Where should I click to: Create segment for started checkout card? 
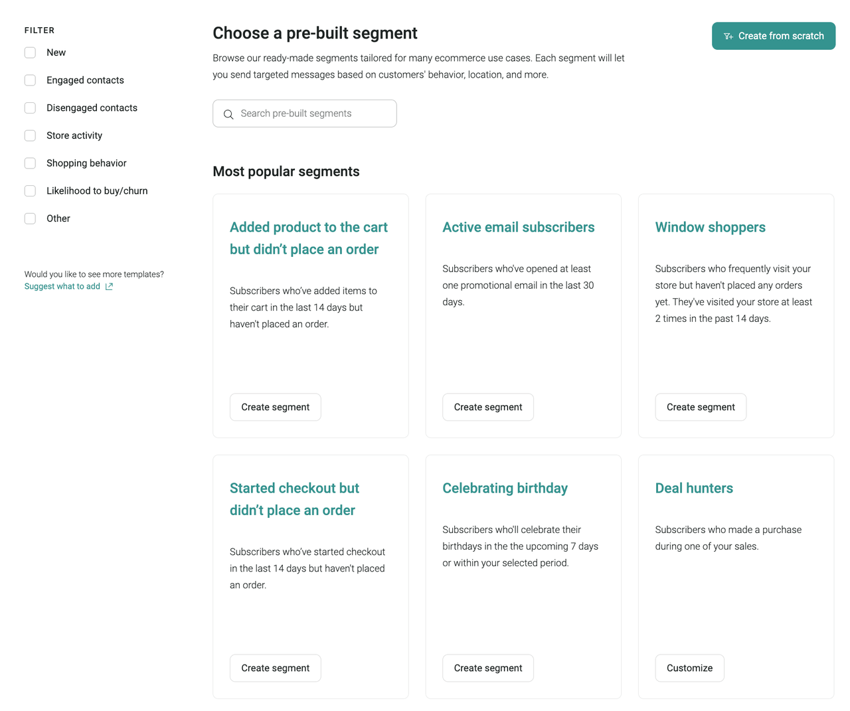point(275,668)
